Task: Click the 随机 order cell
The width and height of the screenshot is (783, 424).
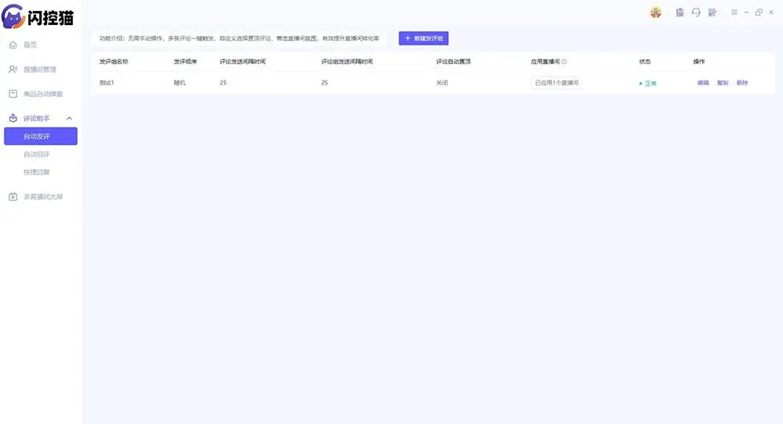Action: click(179, 83)
